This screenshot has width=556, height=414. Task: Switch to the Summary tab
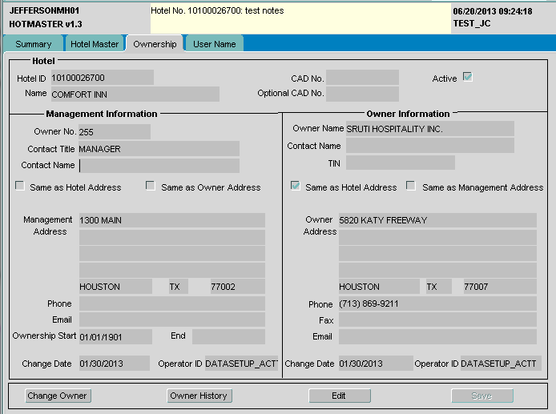(33, 44)
